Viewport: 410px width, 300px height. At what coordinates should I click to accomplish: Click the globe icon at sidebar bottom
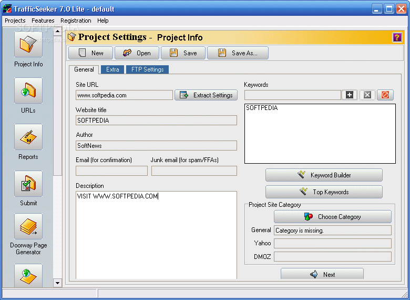tap(28, 275)
